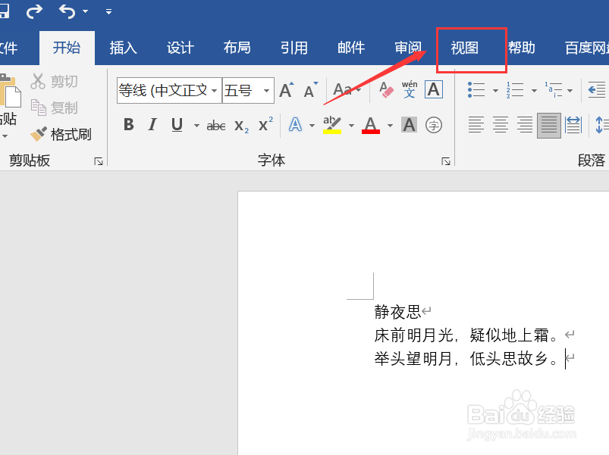Image resolution: width=609 pixels, height=455 pixels.
Task: Toggle bold formatting
Action: click(x=128, y=124)
